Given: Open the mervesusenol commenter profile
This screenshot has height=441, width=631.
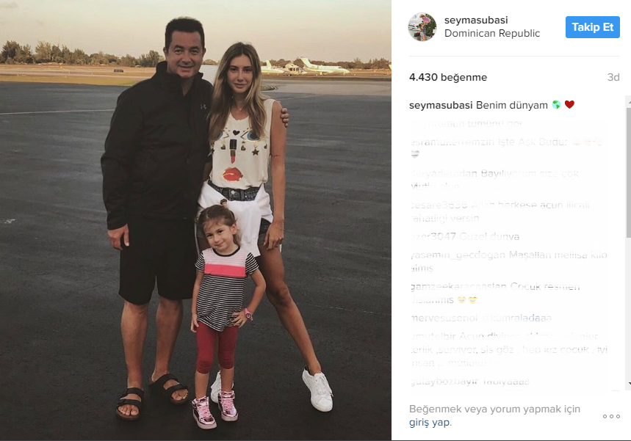Looking at the screenshot, I should coord(444,318).
